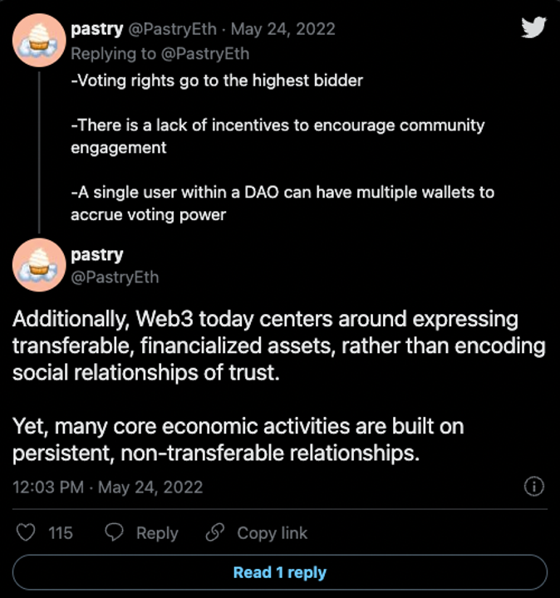The image size is (560, 598).
Task: Click the parent tweet text about voting rights
Action: pyautogui.click(x=217, y=81)
